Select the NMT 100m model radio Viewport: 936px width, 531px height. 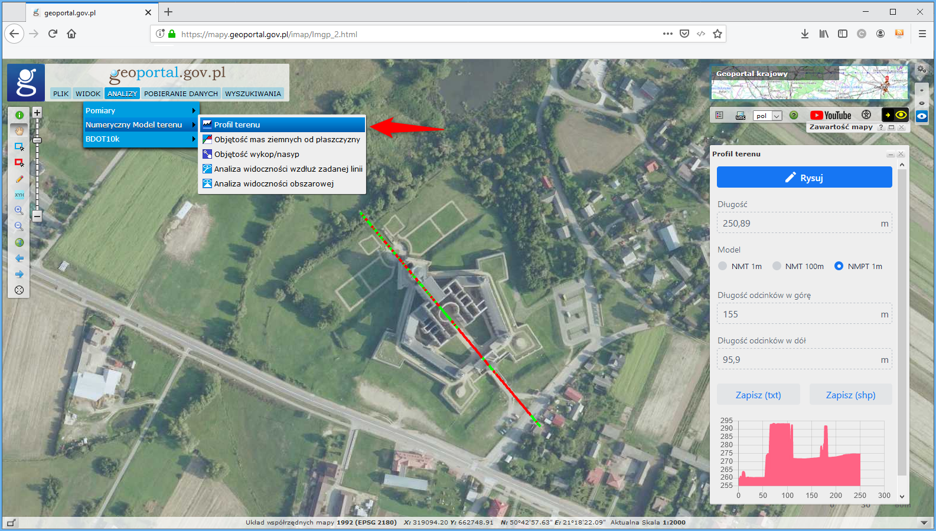(x=777, y=266)
